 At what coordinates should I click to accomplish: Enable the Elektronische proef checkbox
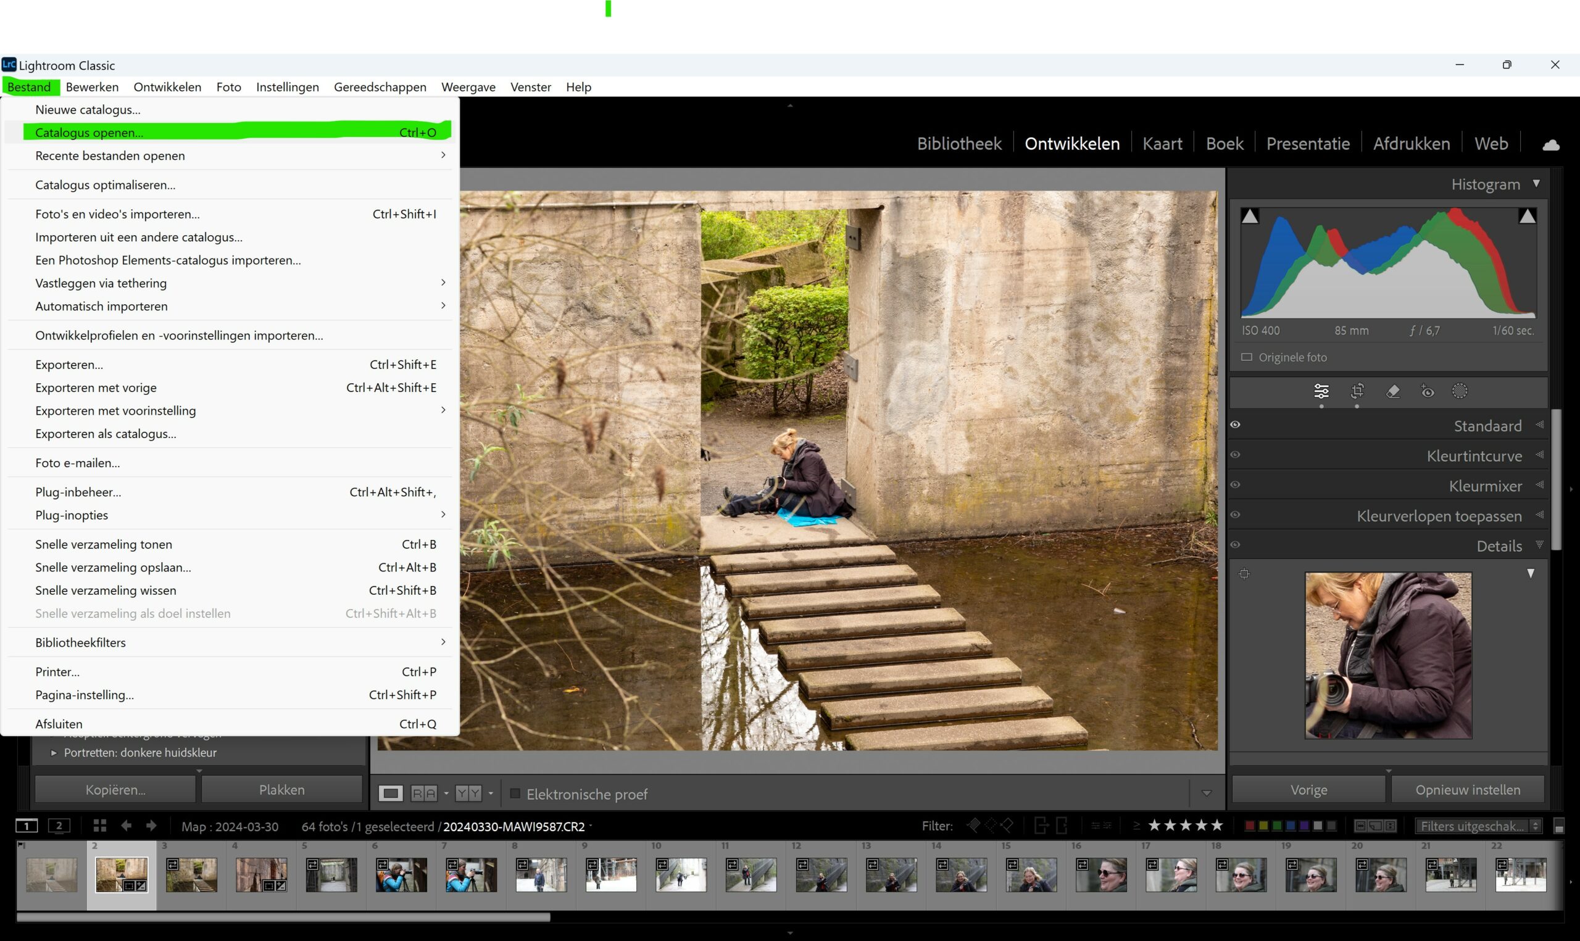515,794
